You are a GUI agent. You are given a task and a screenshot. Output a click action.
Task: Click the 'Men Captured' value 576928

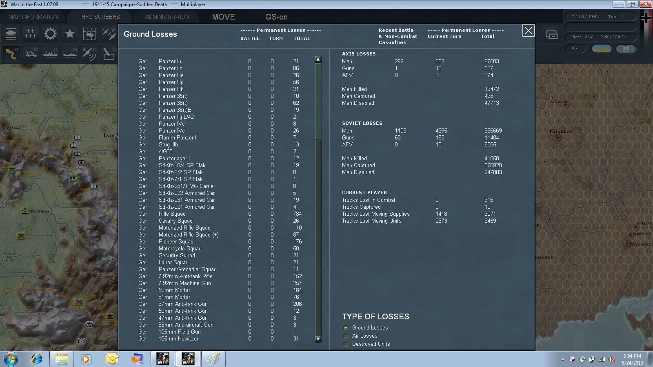[493, 165]
